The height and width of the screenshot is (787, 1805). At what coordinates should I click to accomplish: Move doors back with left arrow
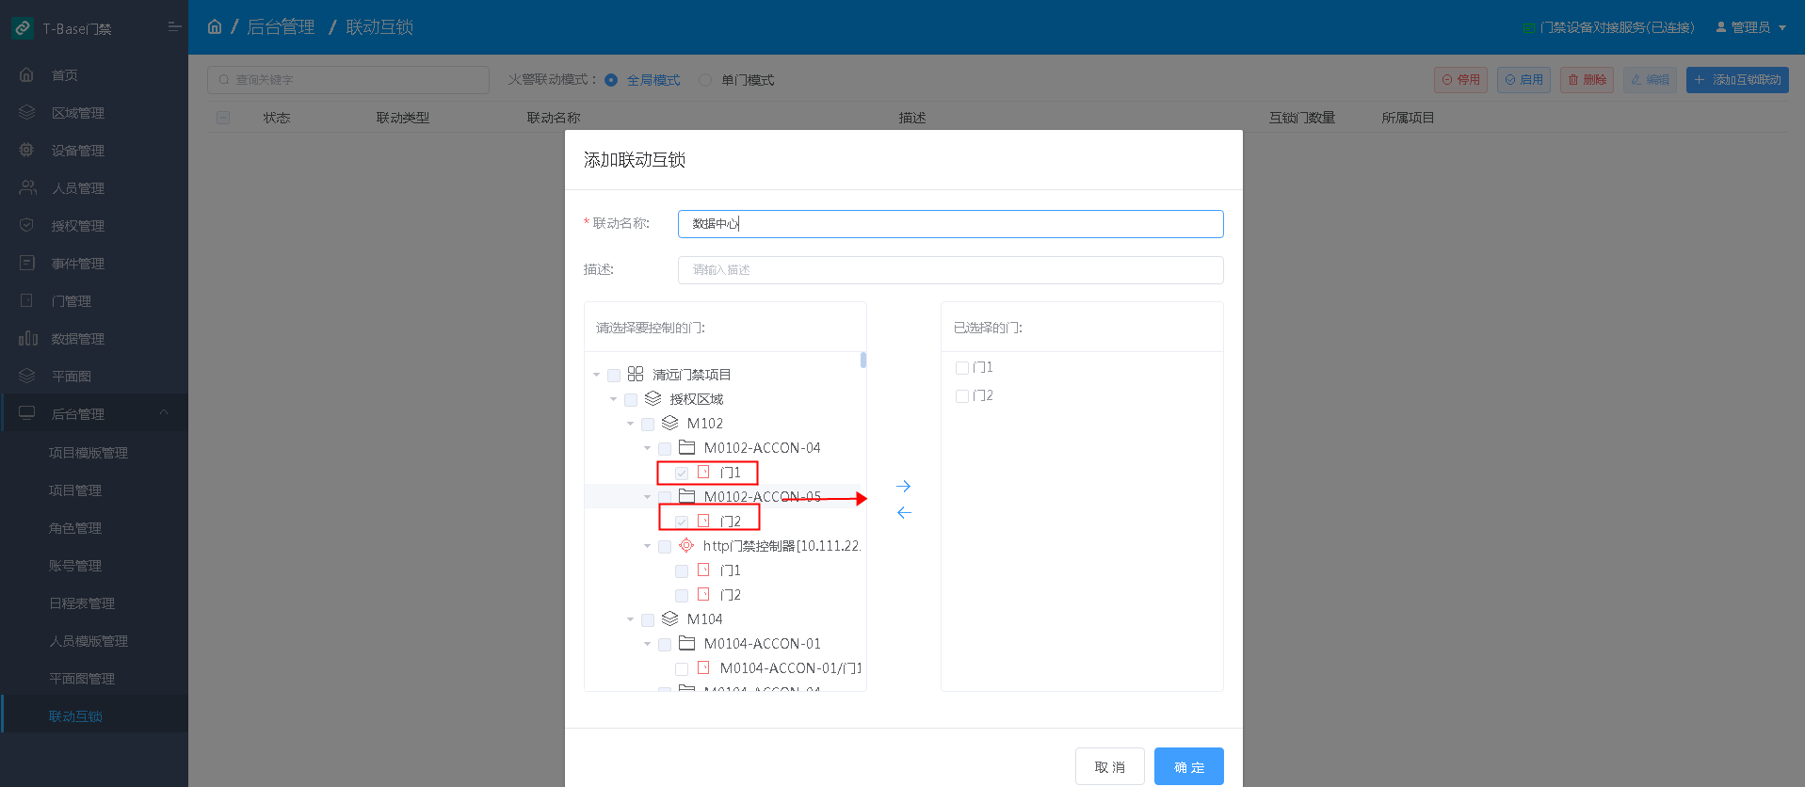904,513
